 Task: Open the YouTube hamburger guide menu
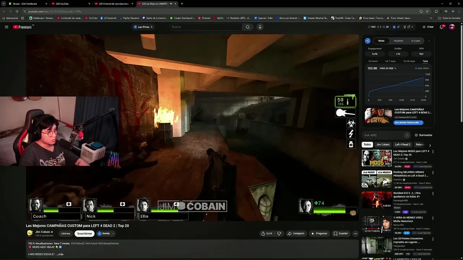6,27
